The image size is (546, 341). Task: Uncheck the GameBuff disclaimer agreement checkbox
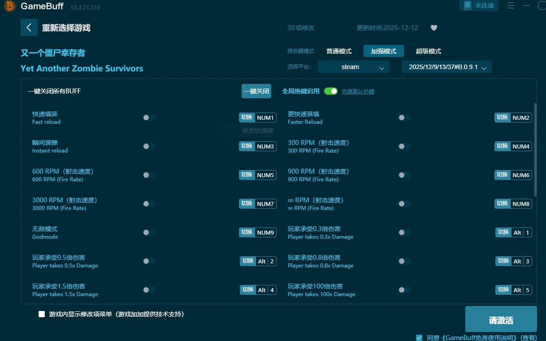click(x=419, y=337)
